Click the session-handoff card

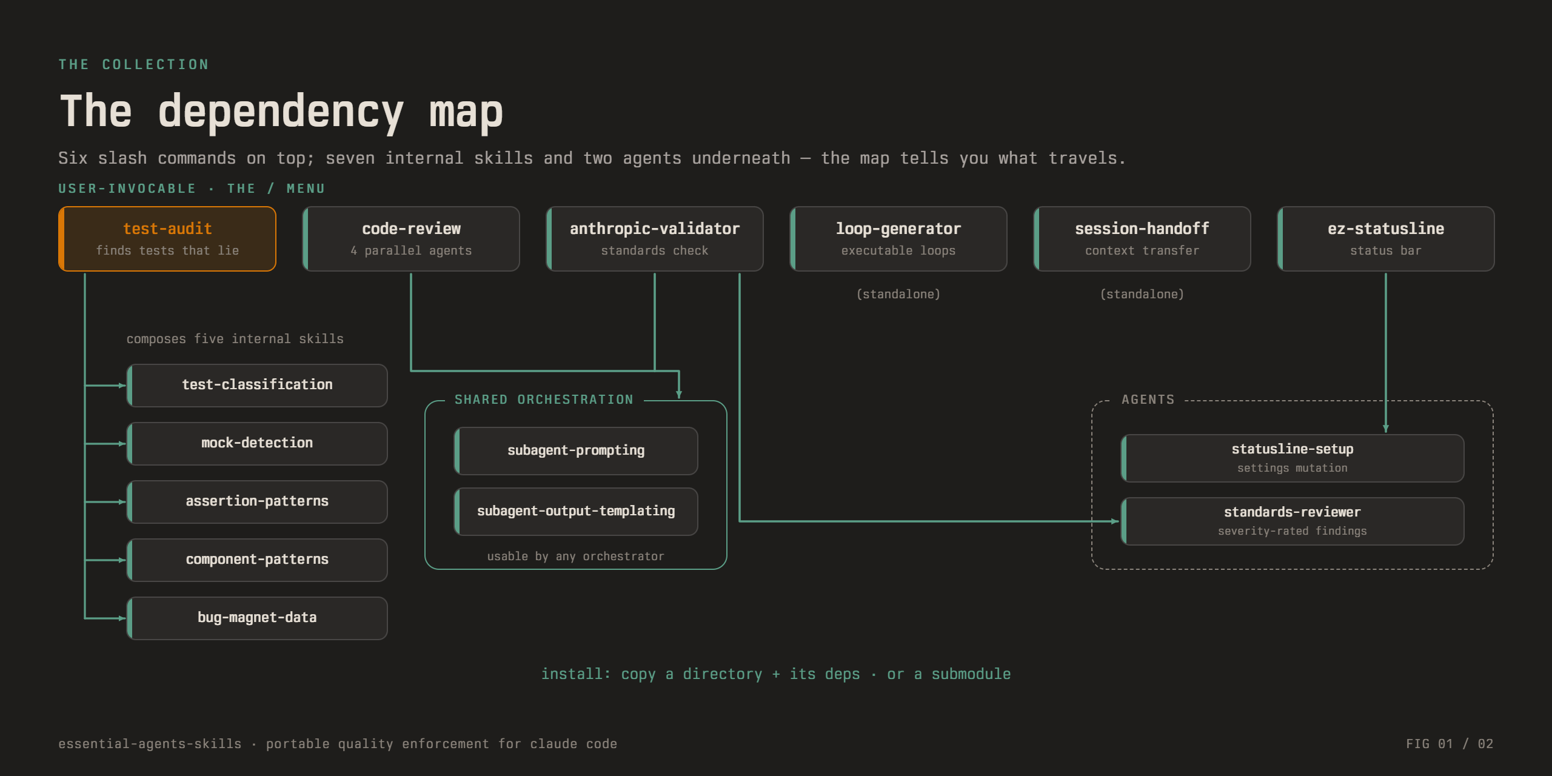coord(1142,239)
